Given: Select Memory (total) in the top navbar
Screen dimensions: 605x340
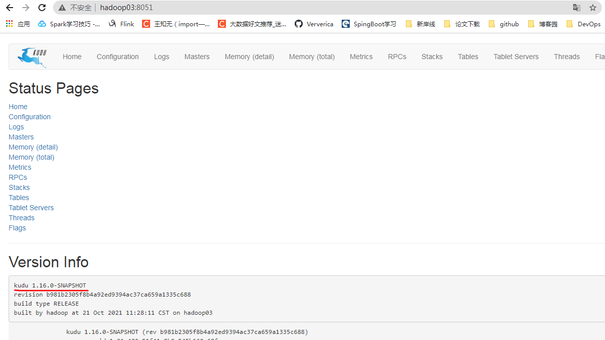Looking at the screenshot, I should pyautogui.click(x=312, y=57).
